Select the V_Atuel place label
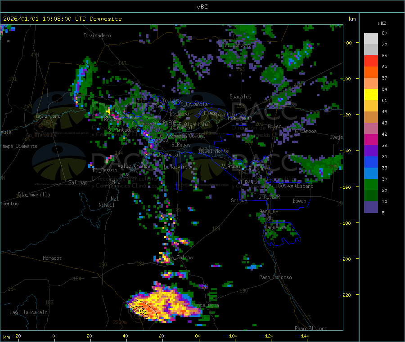The height and width of the screenshot is (342, 405). 231,166
